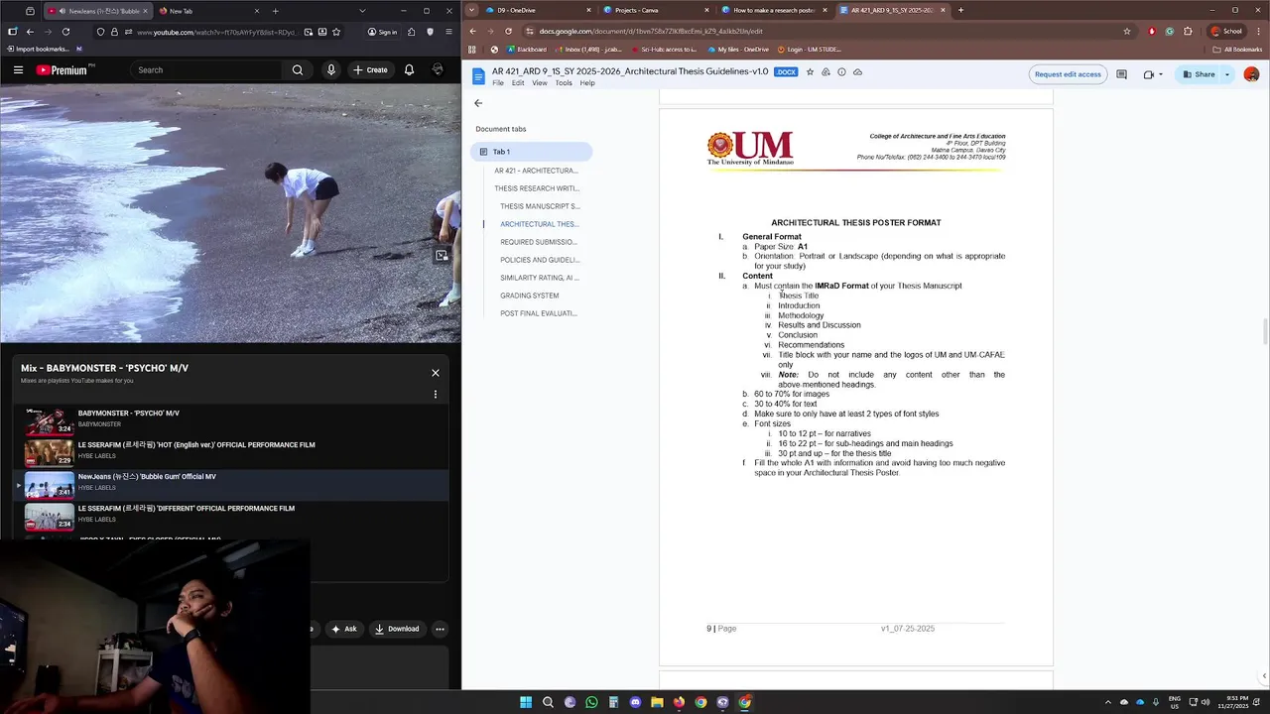
Task: Click the Download button under the video
Action: click(x=397, y=629)
